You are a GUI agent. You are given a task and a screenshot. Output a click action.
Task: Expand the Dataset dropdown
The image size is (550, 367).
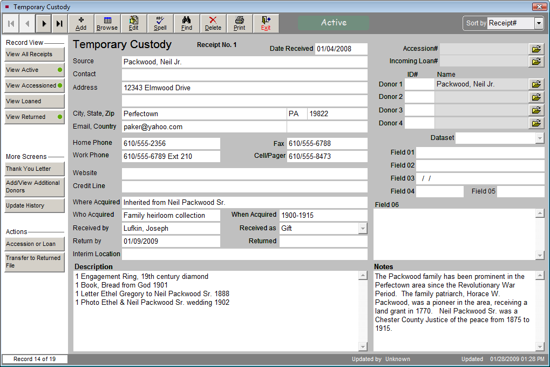click(x=539, y=138)
